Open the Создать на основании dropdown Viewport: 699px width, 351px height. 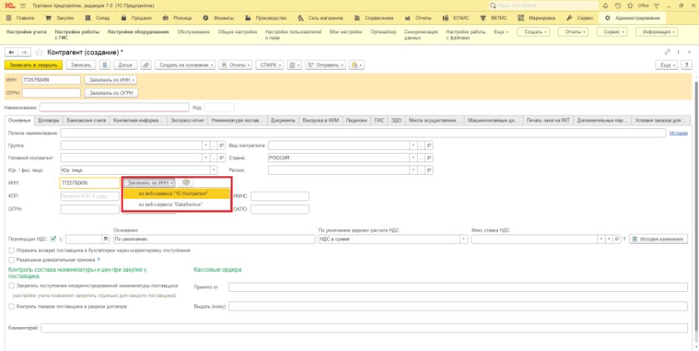[186, 65]
